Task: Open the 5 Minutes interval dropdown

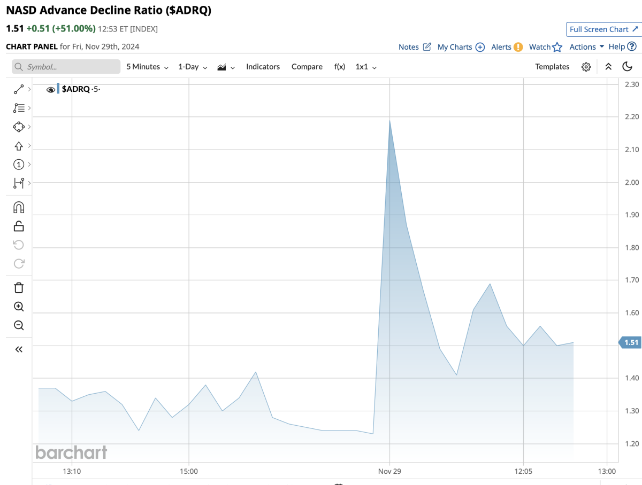Action: (147, 67)
